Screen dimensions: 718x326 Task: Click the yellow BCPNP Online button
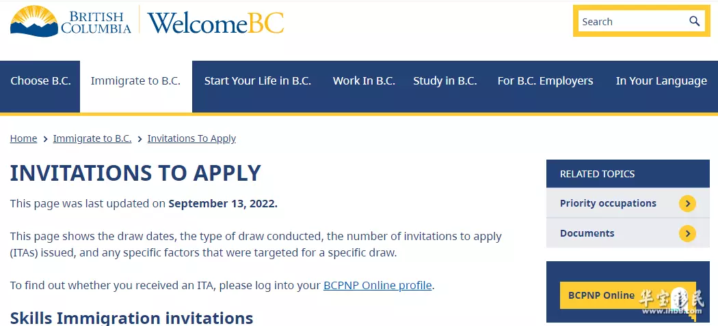pyautogui.click(x=627, y=295)
